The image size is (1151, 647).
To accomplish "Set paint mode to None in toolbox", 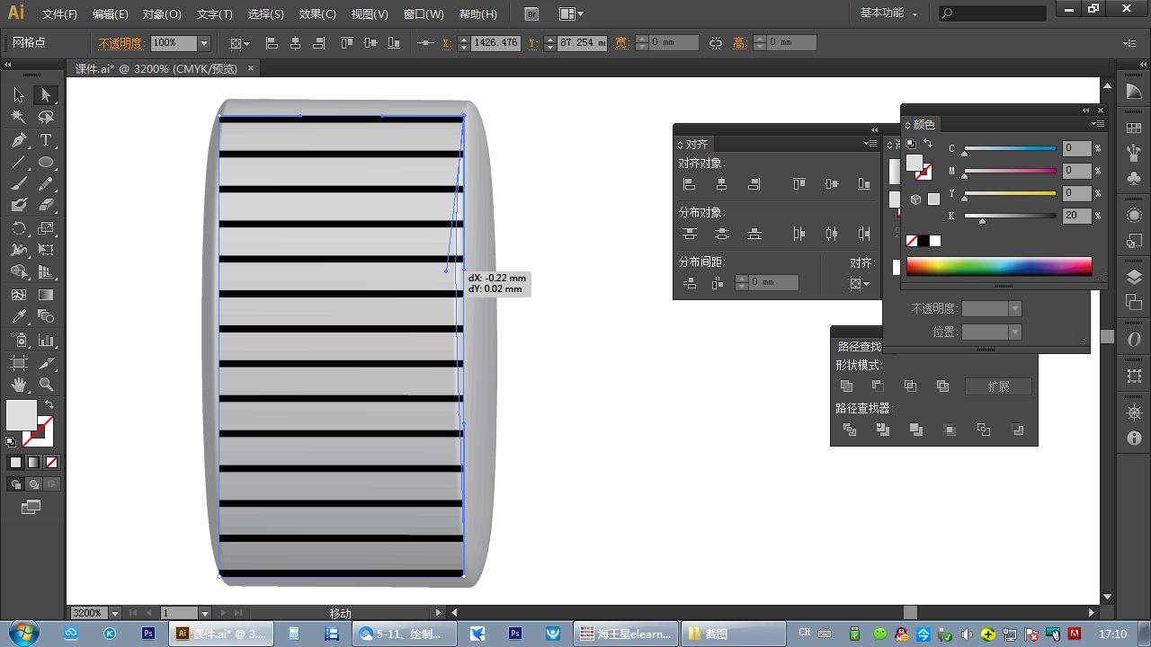I will [x=51, y=463].
